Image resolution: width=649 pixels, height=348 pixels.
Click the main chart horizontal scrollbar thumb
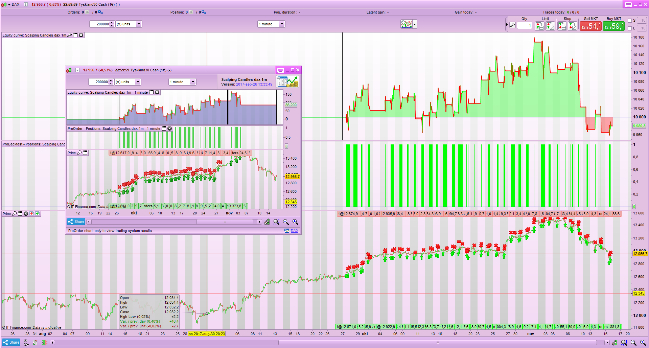click(438, 343)
